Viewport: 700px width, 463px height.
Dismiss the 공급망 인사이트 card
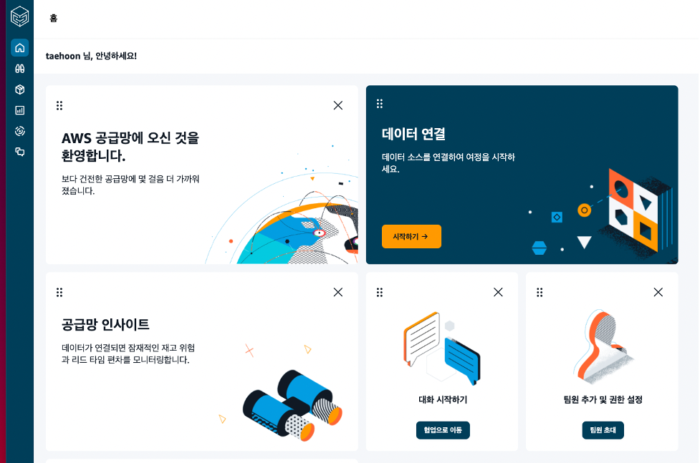point(338,292)
